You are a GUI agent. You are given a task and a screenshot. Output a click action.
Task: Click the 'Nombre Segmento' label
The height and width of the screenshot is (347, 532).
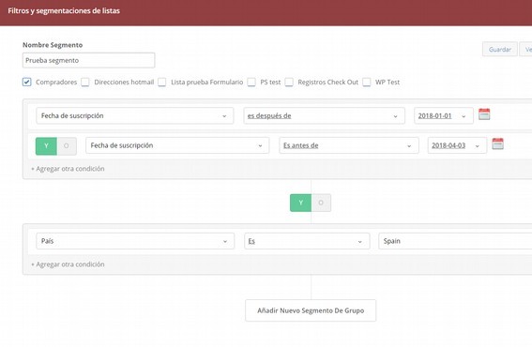[x=53, y=45]
